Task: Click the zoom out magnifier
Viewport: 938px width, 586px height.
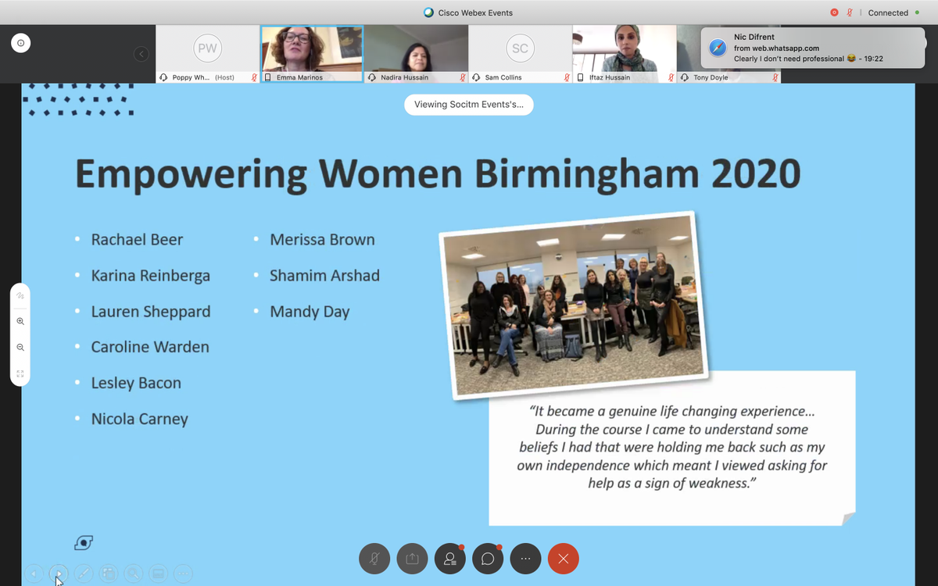Action: [x=20, y=347]
